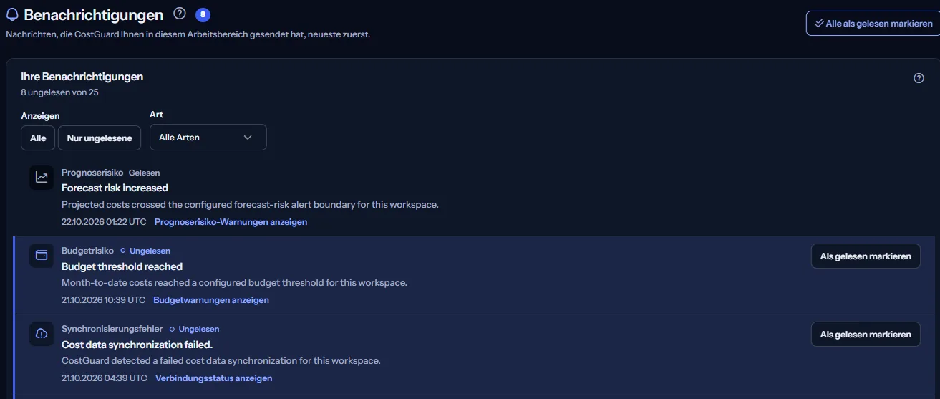
Task: Click the bell icon beside Benachrichtigungen
Action: (12, 14)
